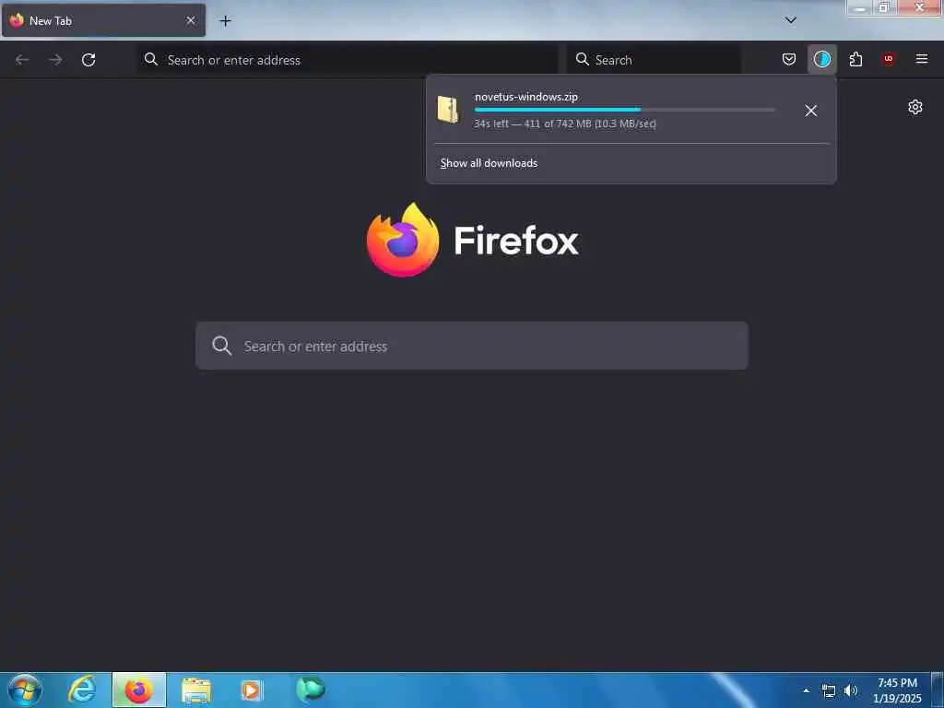Open the network tray icon
The height and width of the screenshot is (708, 944).
(829, 690)
